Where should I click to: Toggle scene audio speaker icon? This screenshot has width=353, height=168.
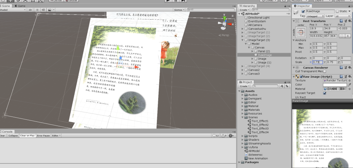tap(43, 10)
